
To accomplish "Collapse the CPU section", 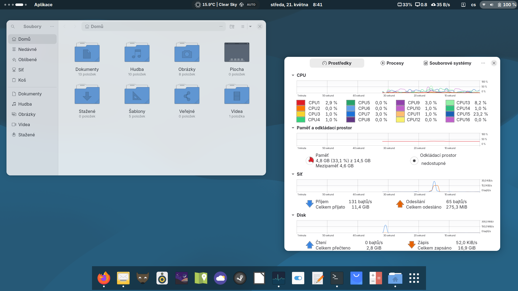I will tap(293, 75).
